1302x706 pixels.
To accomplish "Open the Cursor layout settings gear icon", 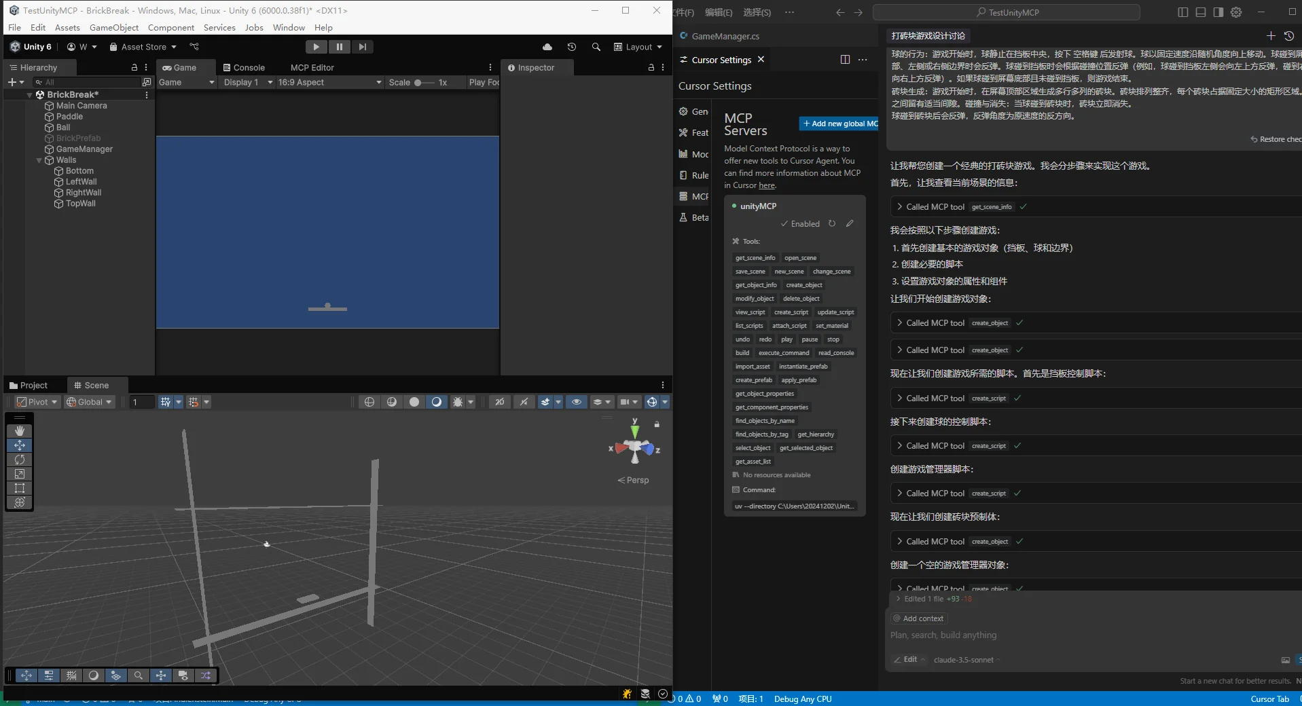I will [x=1236, y=12].
